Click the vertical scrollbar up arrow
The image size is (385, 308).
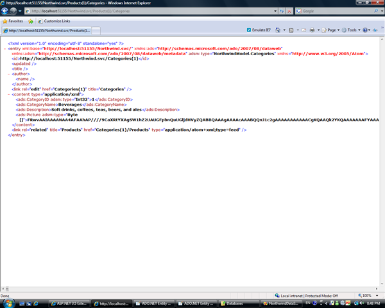click(x=382, y=39)
